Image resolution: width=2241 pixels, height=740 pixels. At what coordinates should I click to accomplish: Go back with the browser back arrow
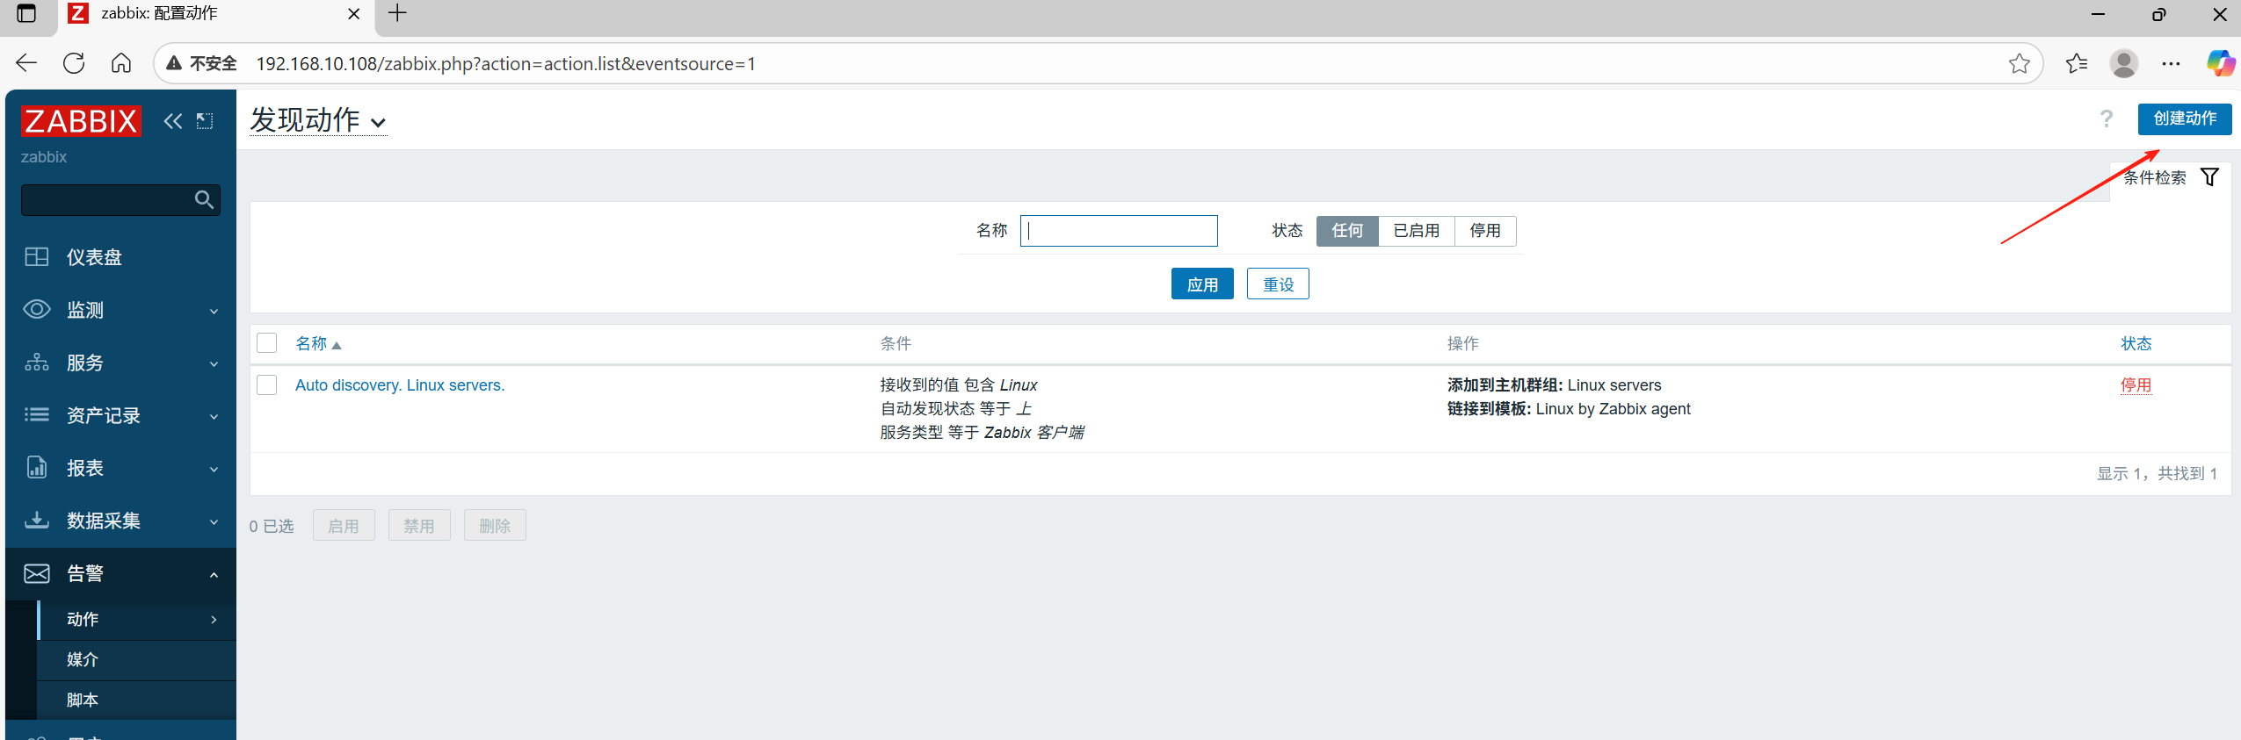(x=26, y=63)
